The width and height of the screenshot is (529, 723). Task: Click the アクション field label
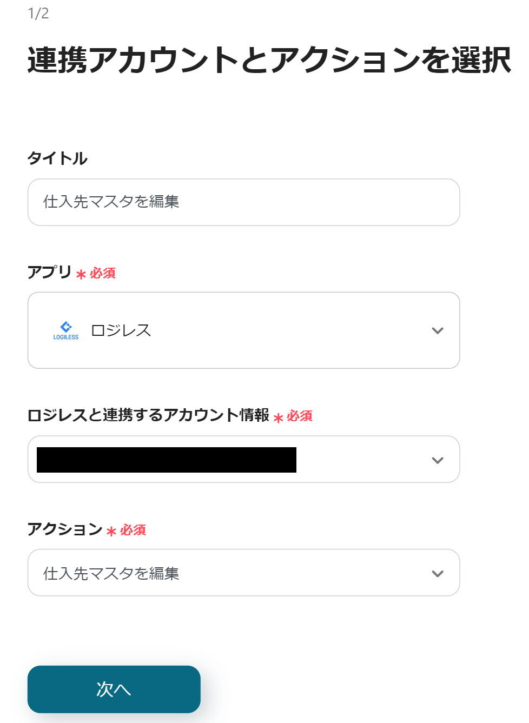click(65, 529)
